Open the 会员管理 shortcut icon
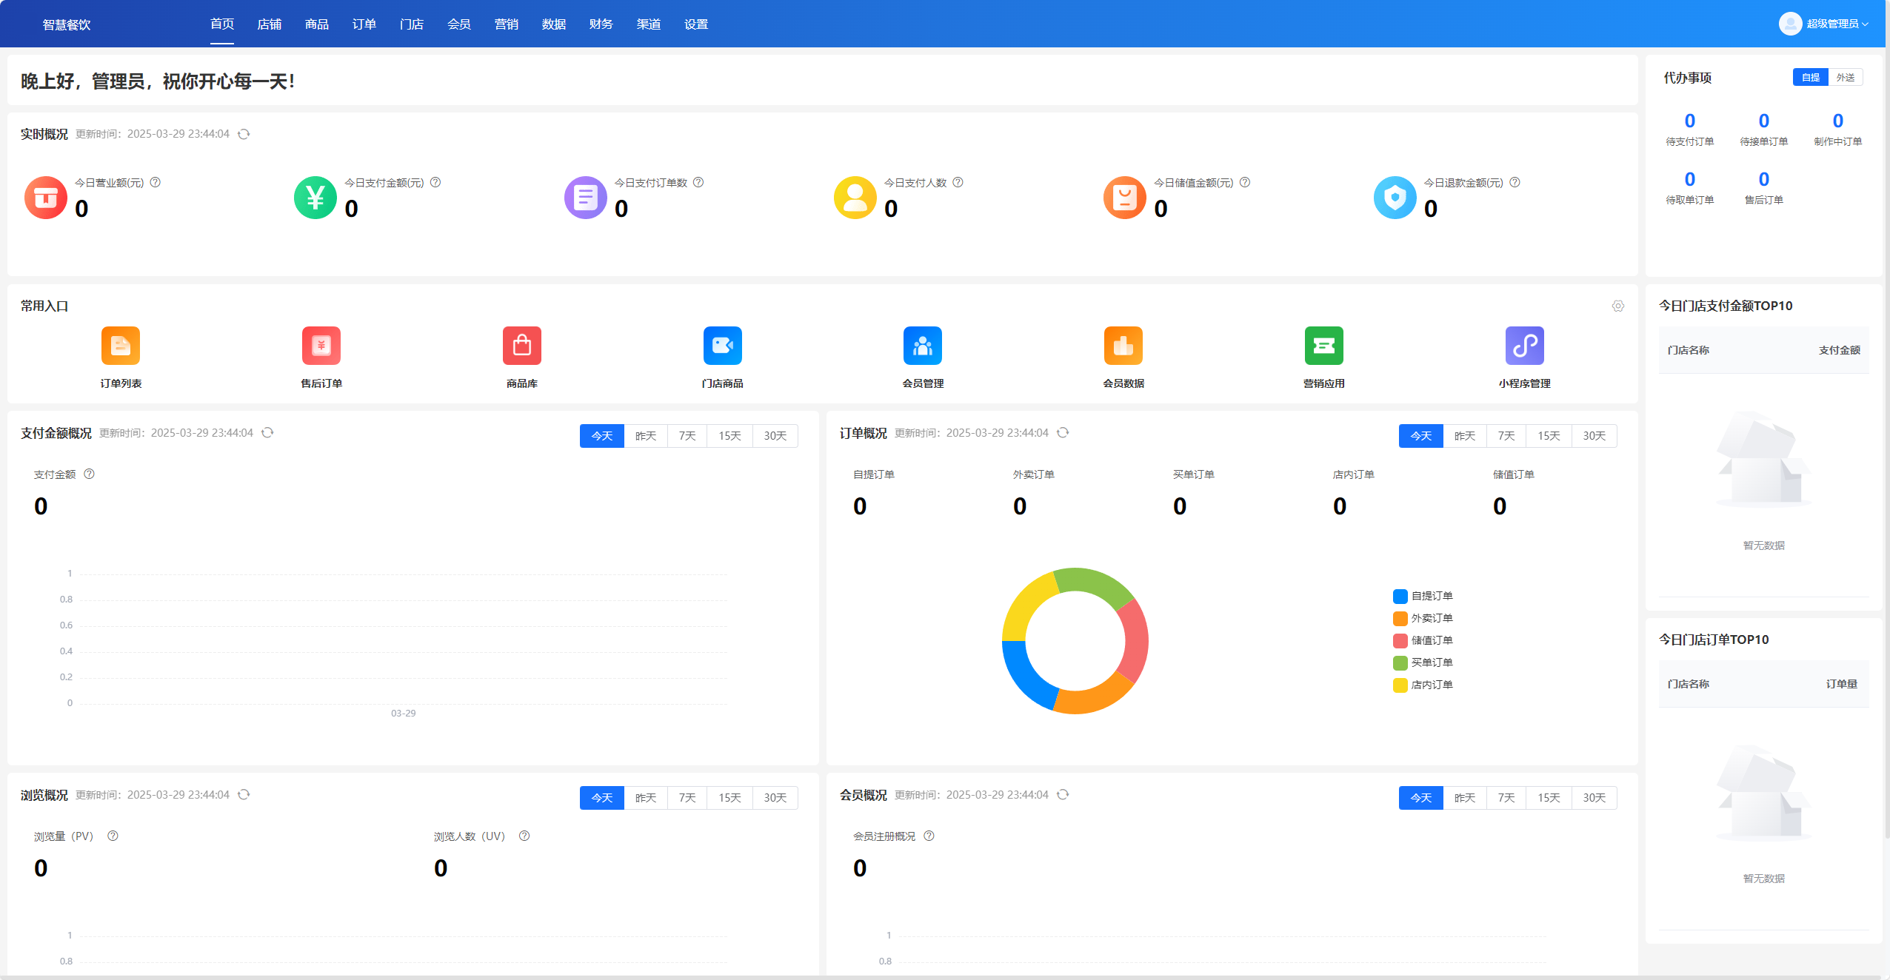This screenshot has width=1890, height=980. pos(922,346)
